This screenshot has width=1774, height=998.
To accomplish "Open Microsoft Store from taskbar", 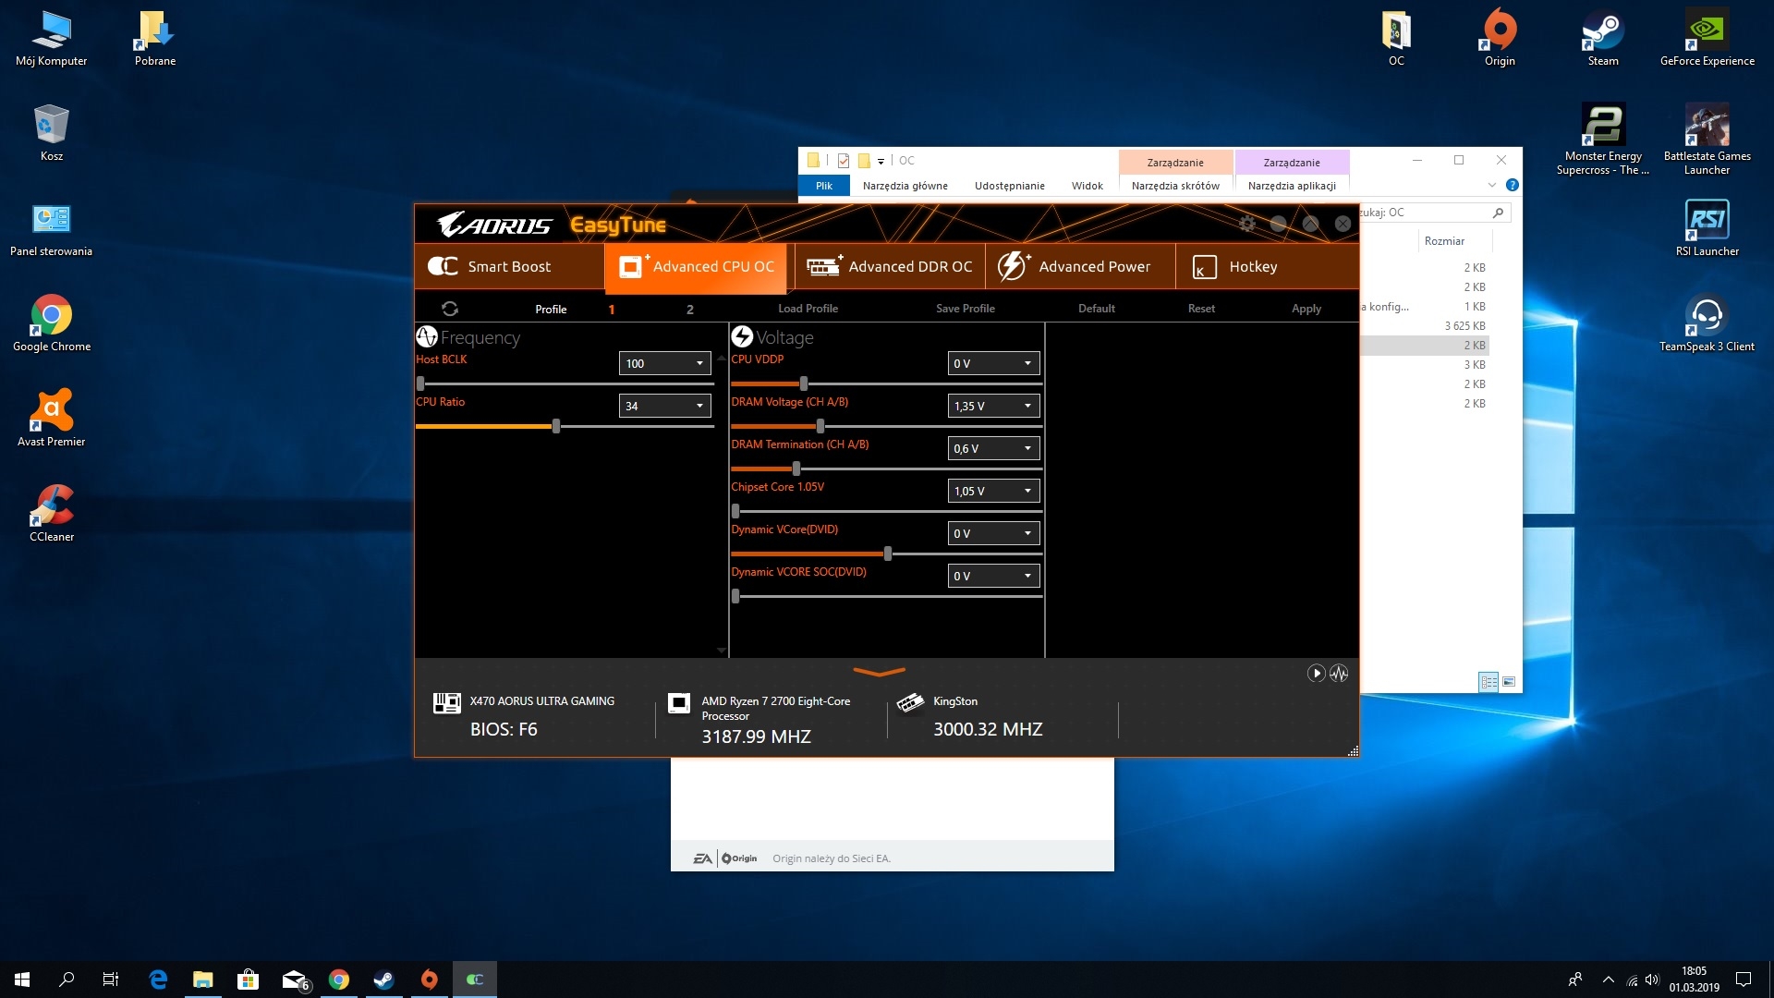I will (248, 980).
